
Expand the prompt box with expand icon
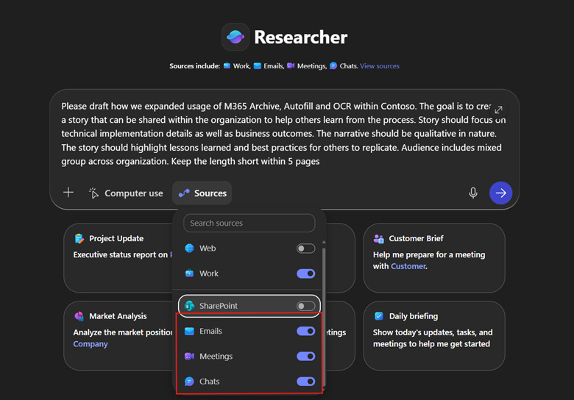pyautogui.click(x=498, y=110)
